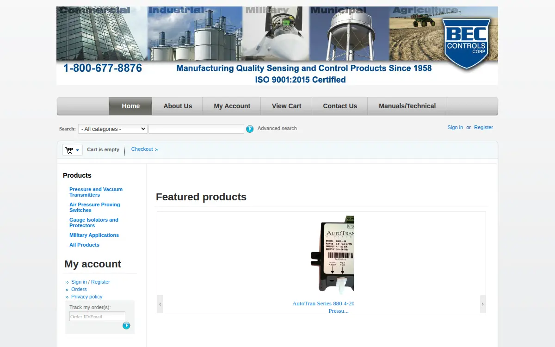This screenshot has height=347, width=555.
Task: Submit order tracking with the arrow icon
Action: click(126, 326)
